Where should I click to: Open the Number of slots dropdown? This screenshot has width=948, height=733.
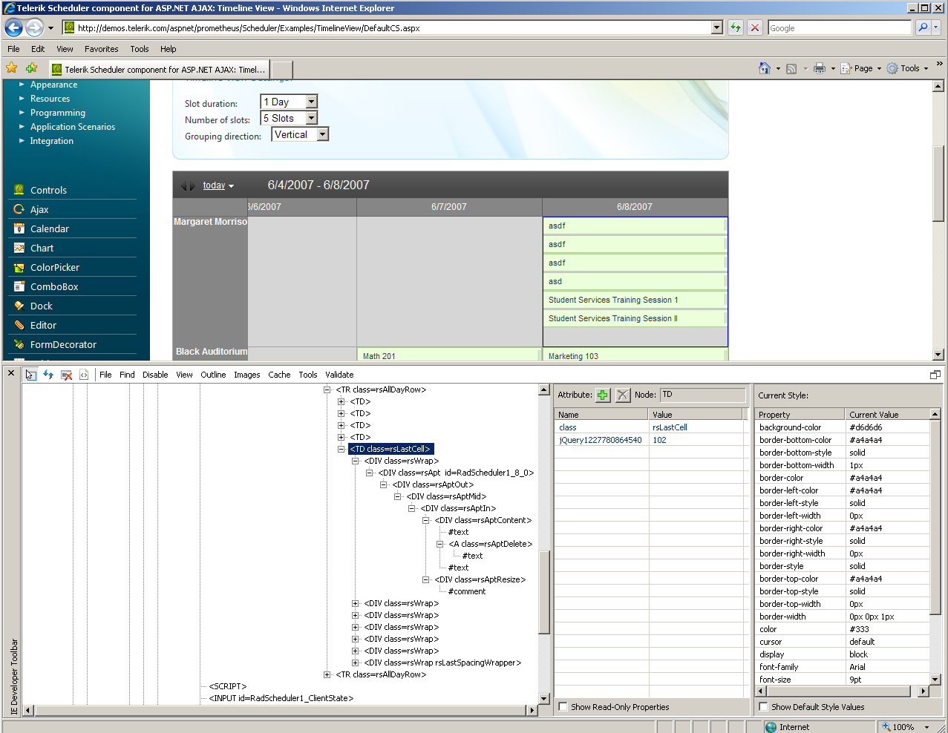coord(311,118)
